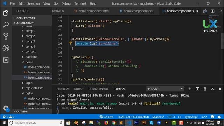Switch to home.component.html tab
224x126 pixels.
[92, 11]
